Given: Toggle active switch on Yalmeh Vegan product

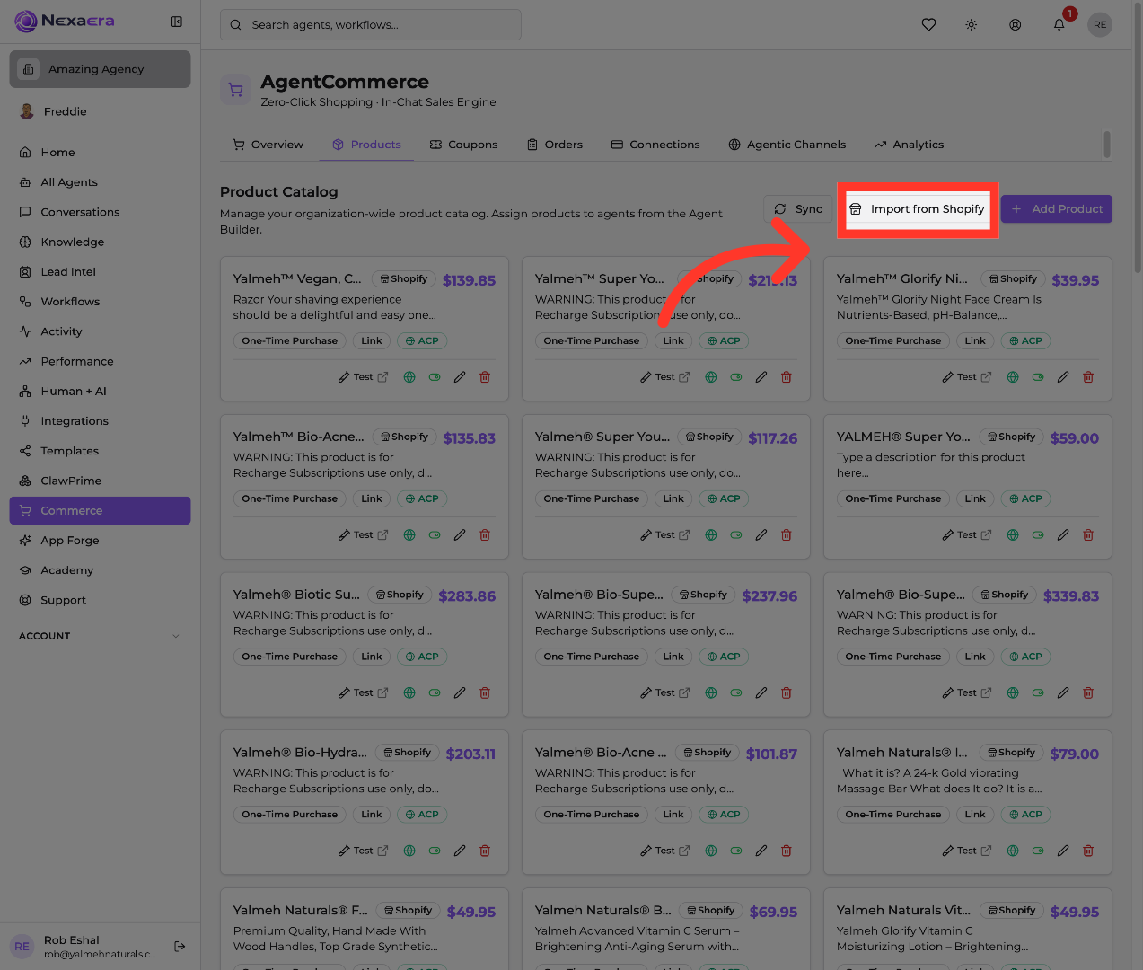Looking at the screenshot, I should coord(435,377).
